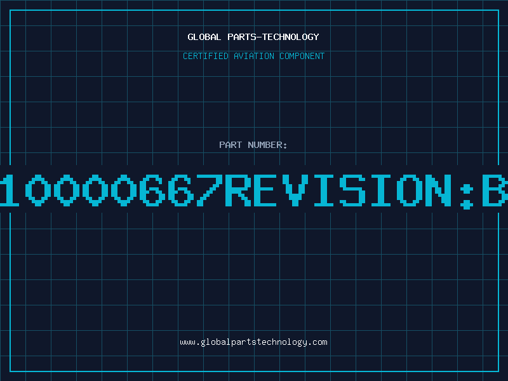The width and height of the screenshot is (508, 381).
Task: Click the word CERTIFIED in the subtitle
Action: tap(206, 56)
